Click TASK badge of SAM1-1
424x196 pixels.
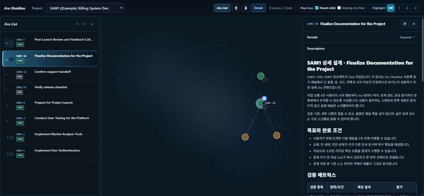tap(20, 155)
